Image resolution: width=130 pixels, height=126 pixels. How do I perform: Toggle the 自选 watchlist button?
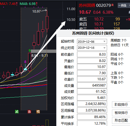click(123, 5)
